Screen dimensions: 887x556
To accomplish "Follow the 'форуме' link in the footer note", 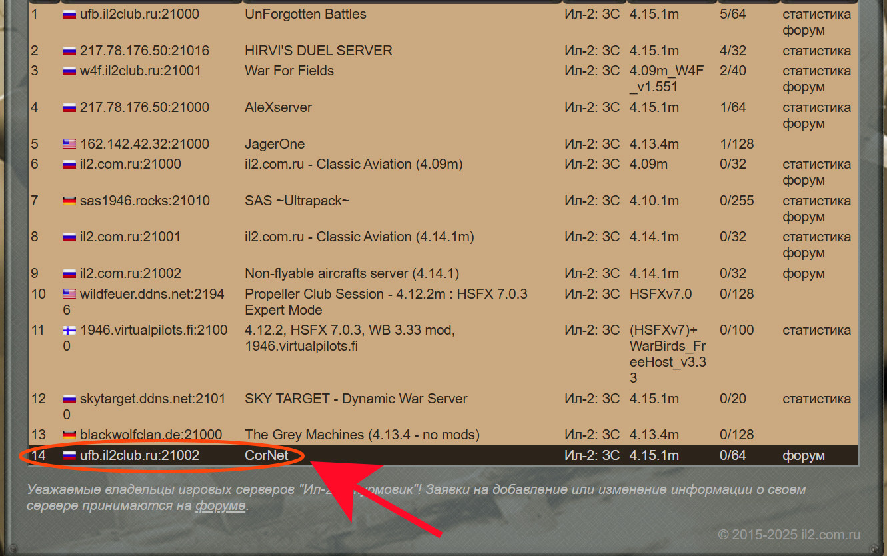I will click(220, 506).
